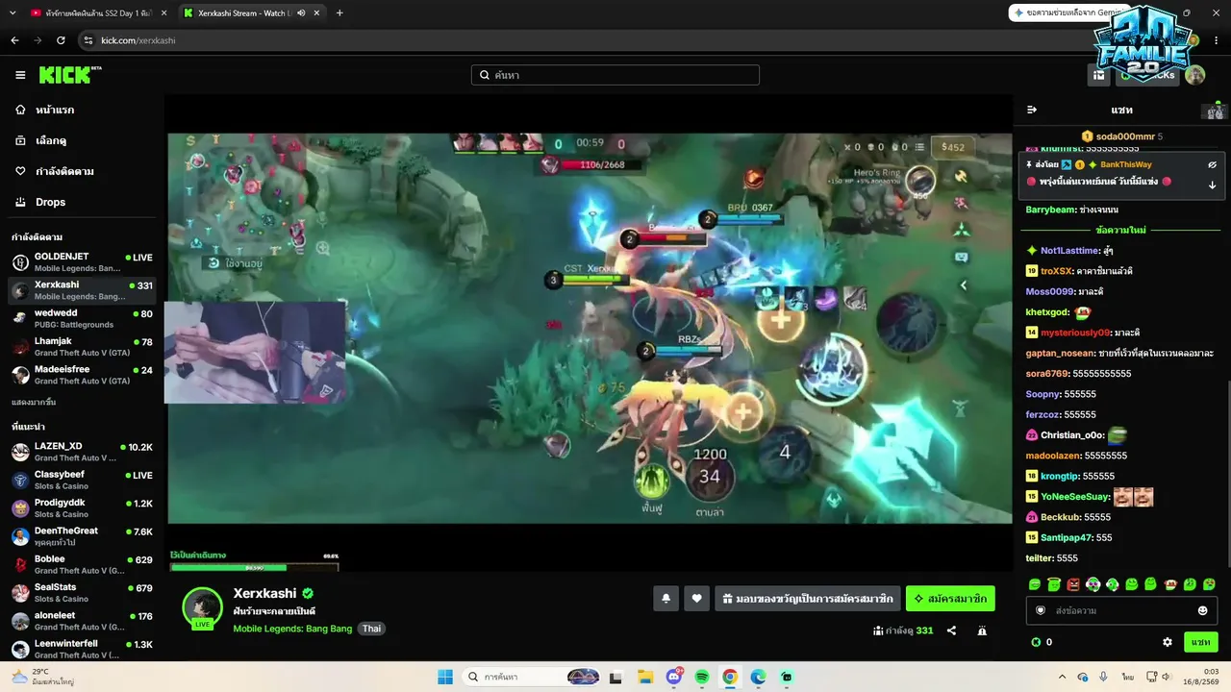
Task: Follow Xerxkashi with the heart button
Action: point(696,599)
